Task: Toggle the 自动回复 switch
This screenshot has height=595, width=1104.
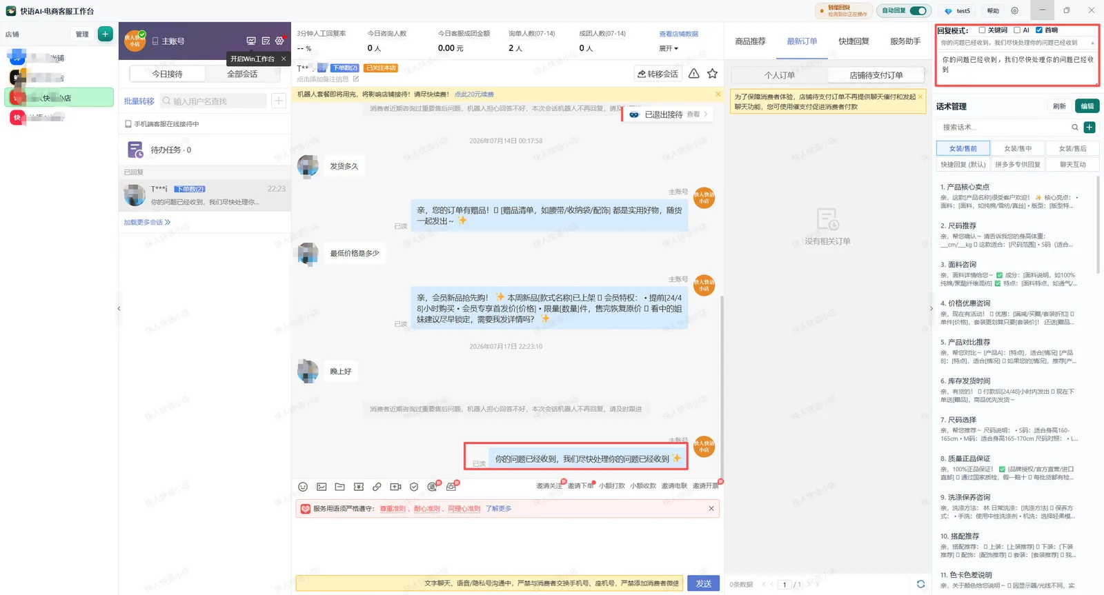Action: point(918,10)
